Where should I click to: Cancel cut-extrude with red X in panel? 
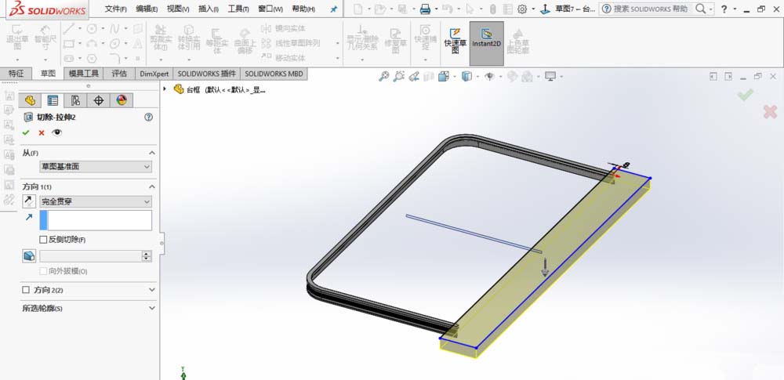[42, 132]
